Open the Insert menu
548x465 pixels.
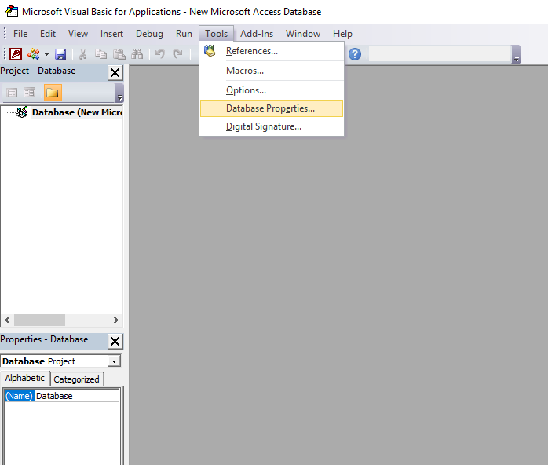click(111, 34)
